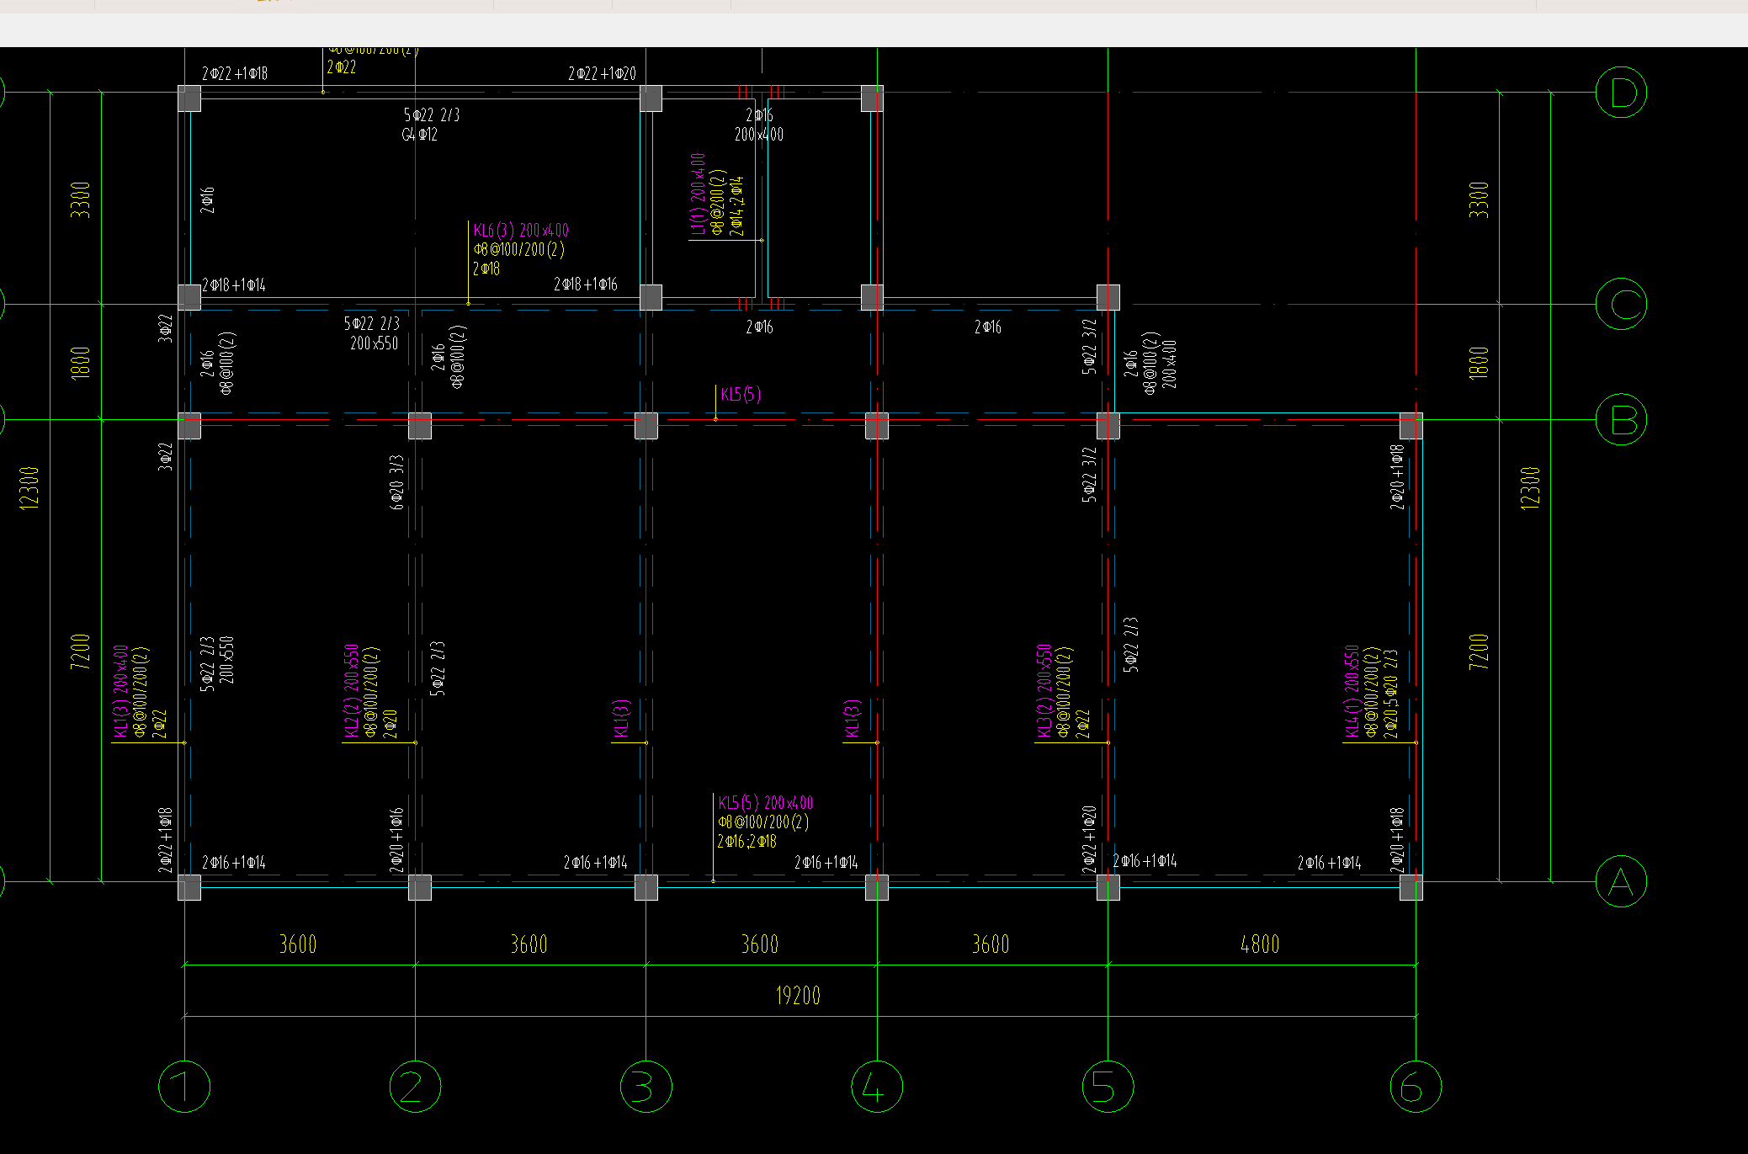Screen dimensions: 1748x1154
Task: Select horizontal 200x550 text below axis C
Action: coord(375,343)
